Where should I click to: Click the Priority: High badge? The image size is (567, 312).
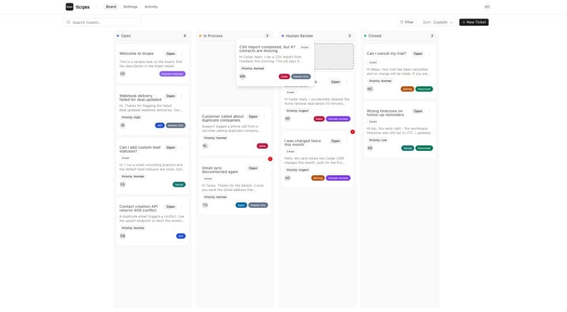131,117
